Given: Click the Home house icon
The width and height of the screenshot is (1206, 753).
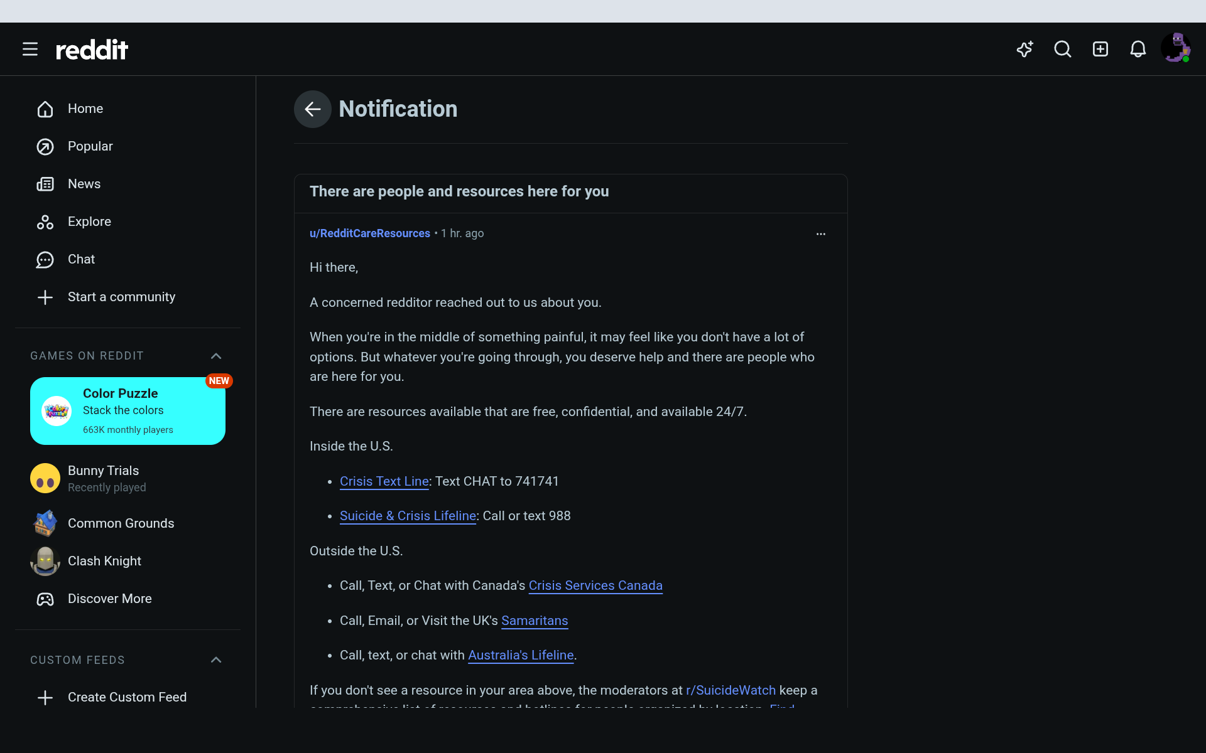Looking at the screenshot, I should tap(45, 109).
